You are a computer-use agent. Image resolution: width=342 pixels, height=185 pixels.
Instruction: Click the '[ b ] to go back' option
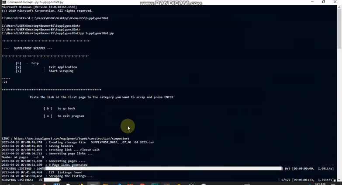(59, 108)
